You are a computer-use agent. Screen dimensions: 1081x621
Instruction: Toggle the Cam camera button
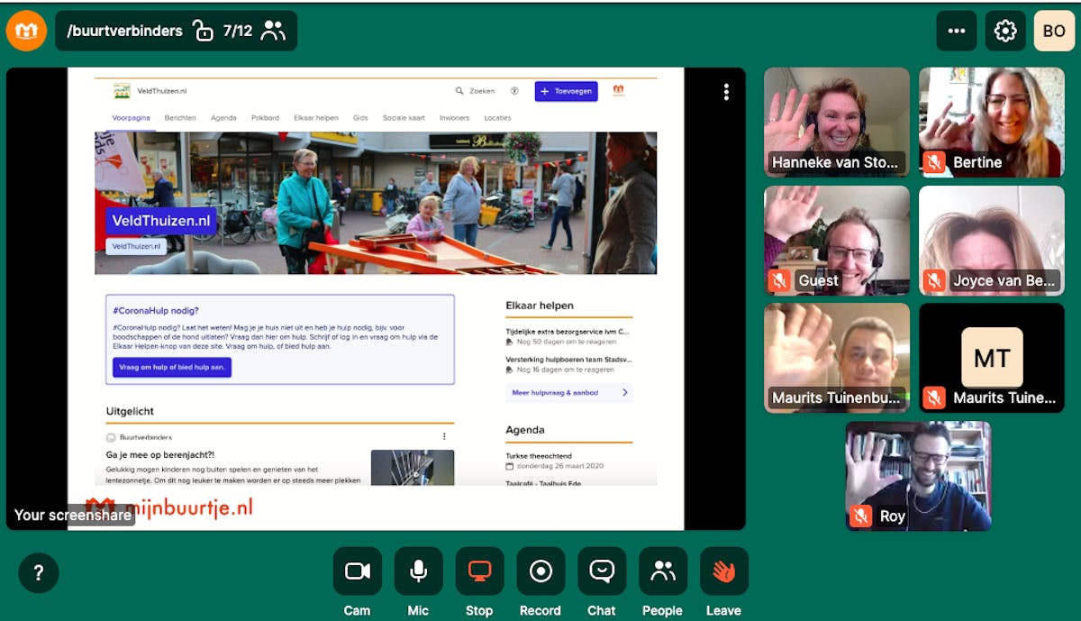(357, 571)
